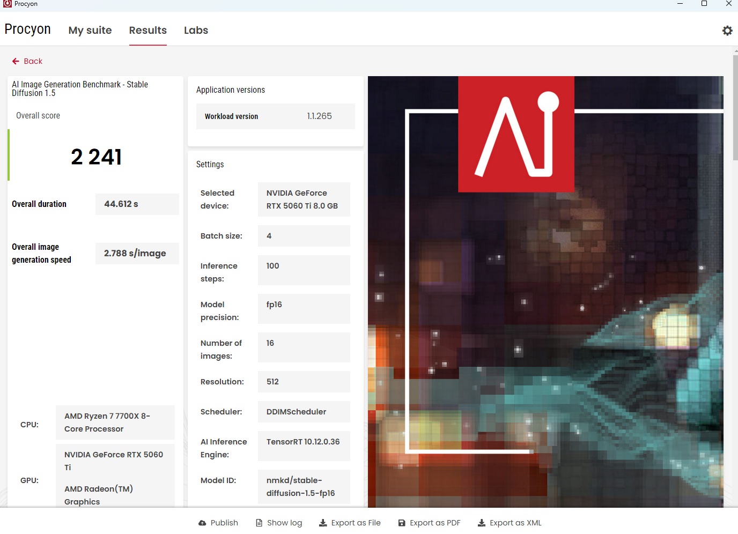Screen dimensions: 738x534
Task: Click the Overall duration label
Action: click(x=39, y=204)
